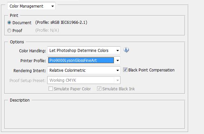
Task: Open the Color Management section dropdown
Action: 31,6
